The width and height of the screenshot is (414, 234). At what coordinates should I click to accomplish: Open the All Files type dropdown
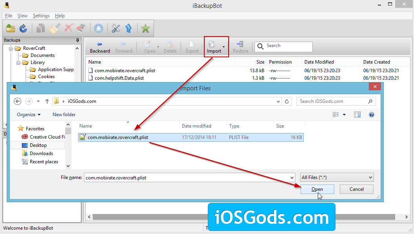pos(336,177)
